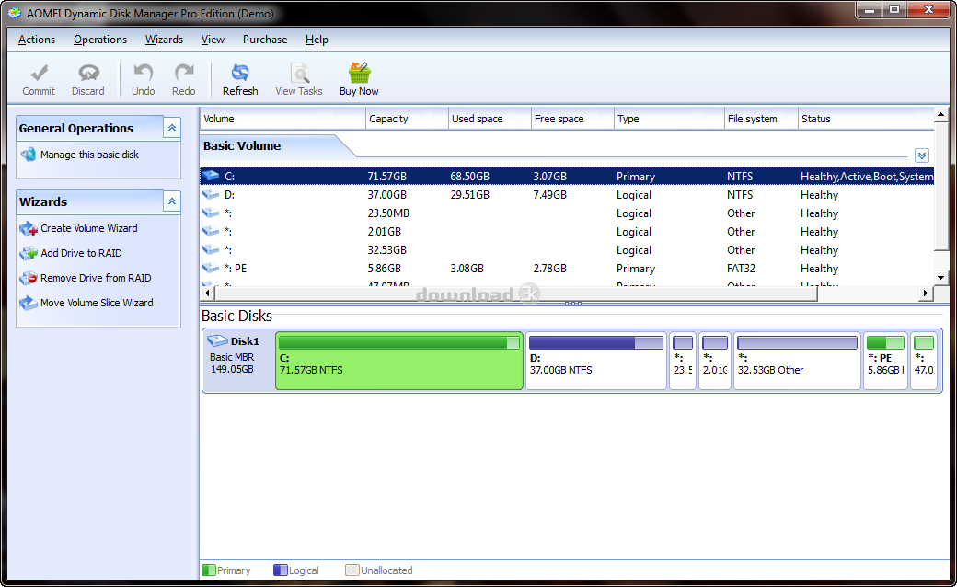This screenshot has height=587, width=957.
Task: Sort by File system column header
Action: [x=761, y=119]
